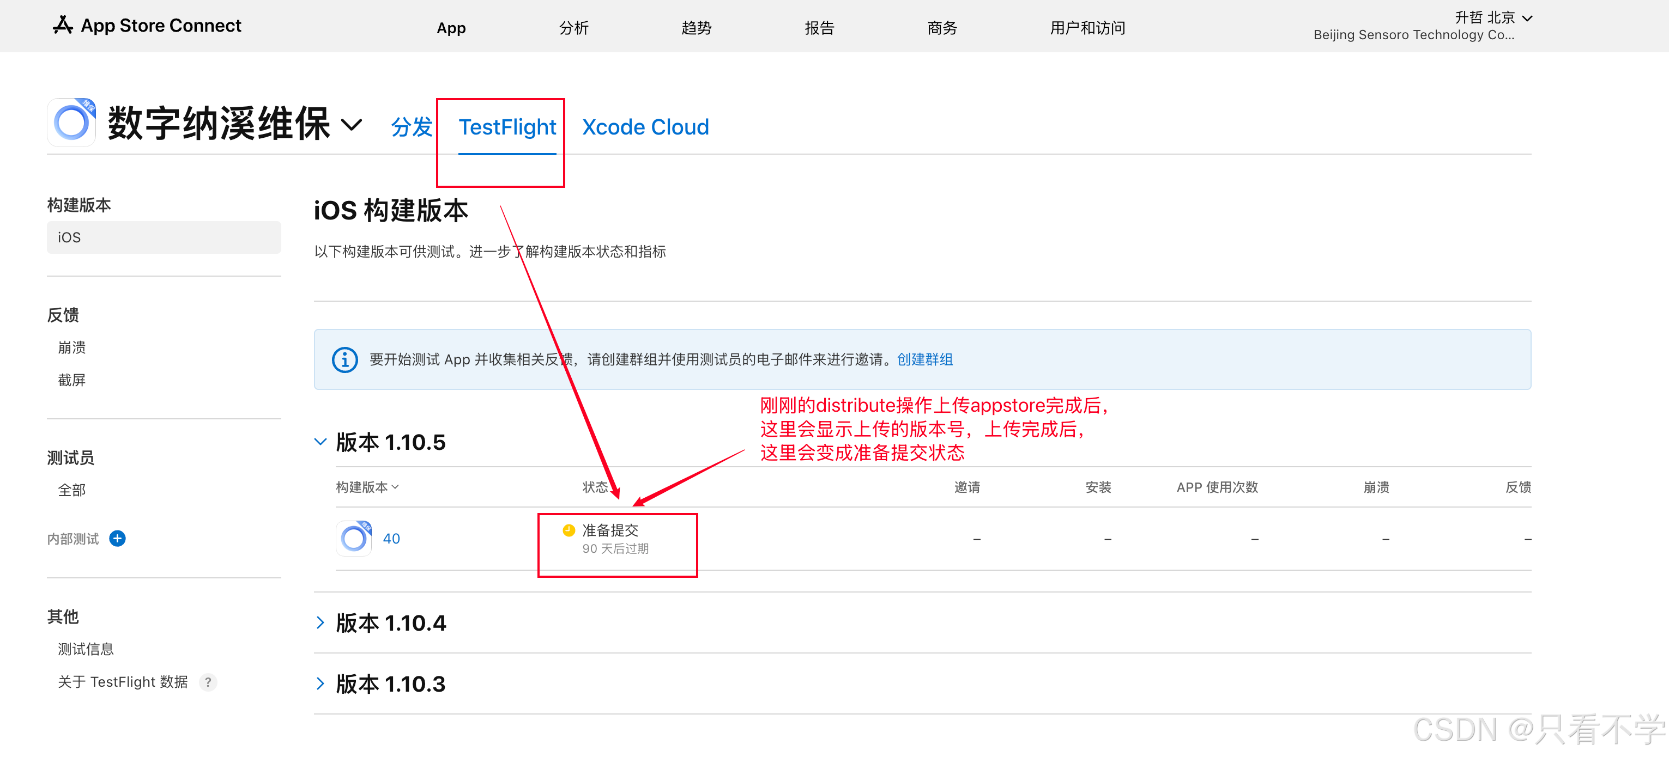Open account dropdown 升哲 北京
Image resolution: width=1669 pixels, height=757 pixels.
(1493, 17)
